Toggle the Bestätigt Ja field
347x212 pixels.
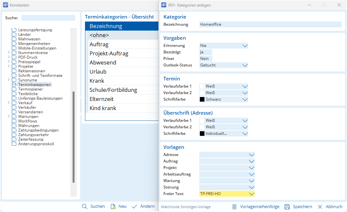click(x=206, y=52)
